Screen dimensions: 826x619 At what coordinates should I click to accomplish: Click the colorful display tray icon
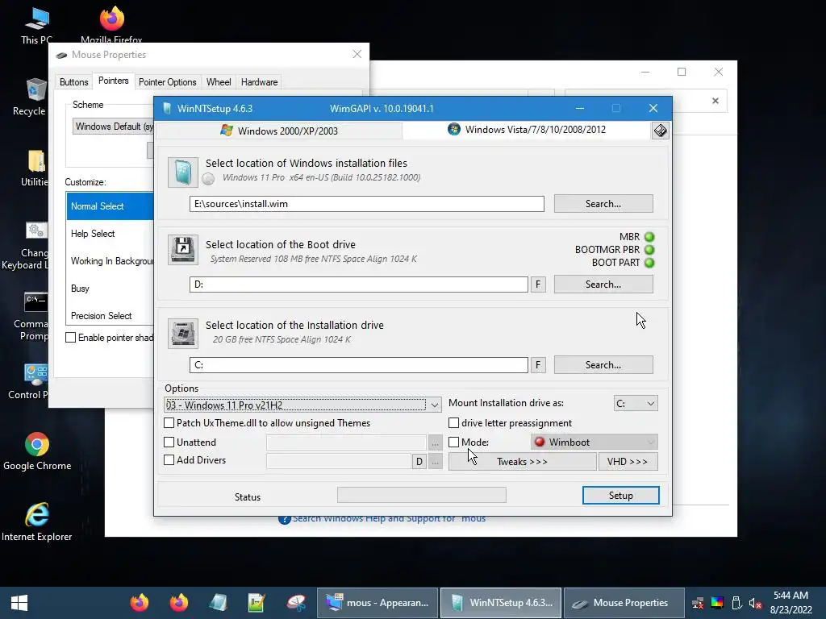pyautogui.click(x=717, y=603)
